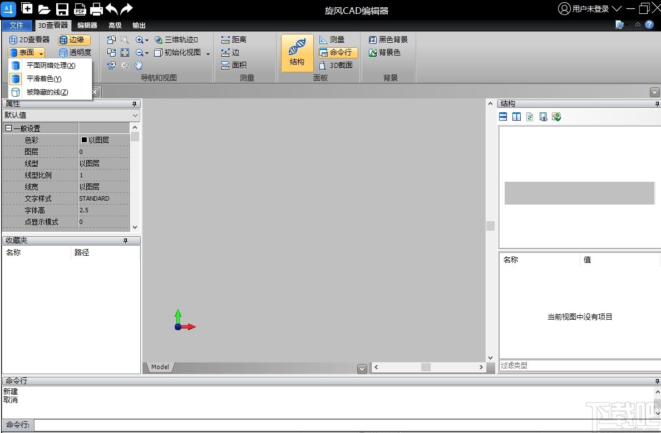Toggle the 结构 structure panel button
The height and width of the screenshot is (433, 661).
pos(297,53)
